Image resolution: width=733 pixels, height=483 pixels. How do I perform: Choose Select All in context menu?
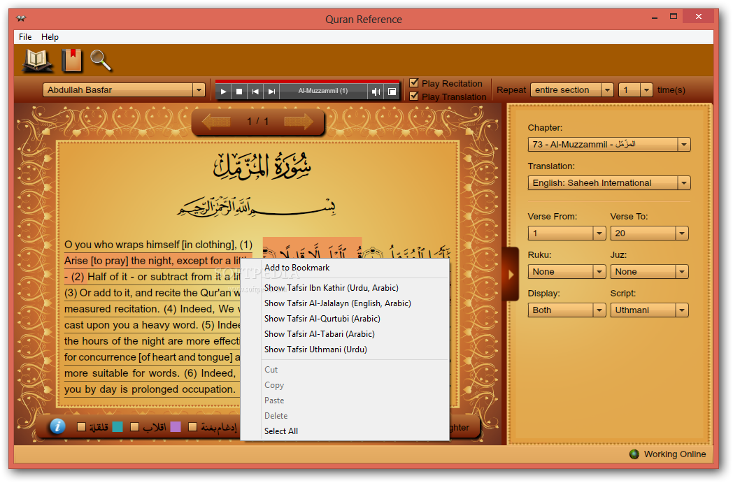(345, 431)
